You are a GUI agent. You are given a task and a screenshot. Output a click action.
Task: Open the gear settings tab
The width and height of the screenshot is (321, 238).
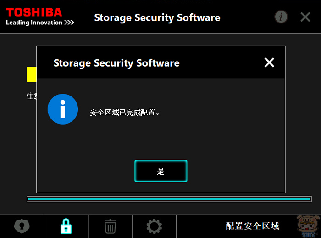154,227
